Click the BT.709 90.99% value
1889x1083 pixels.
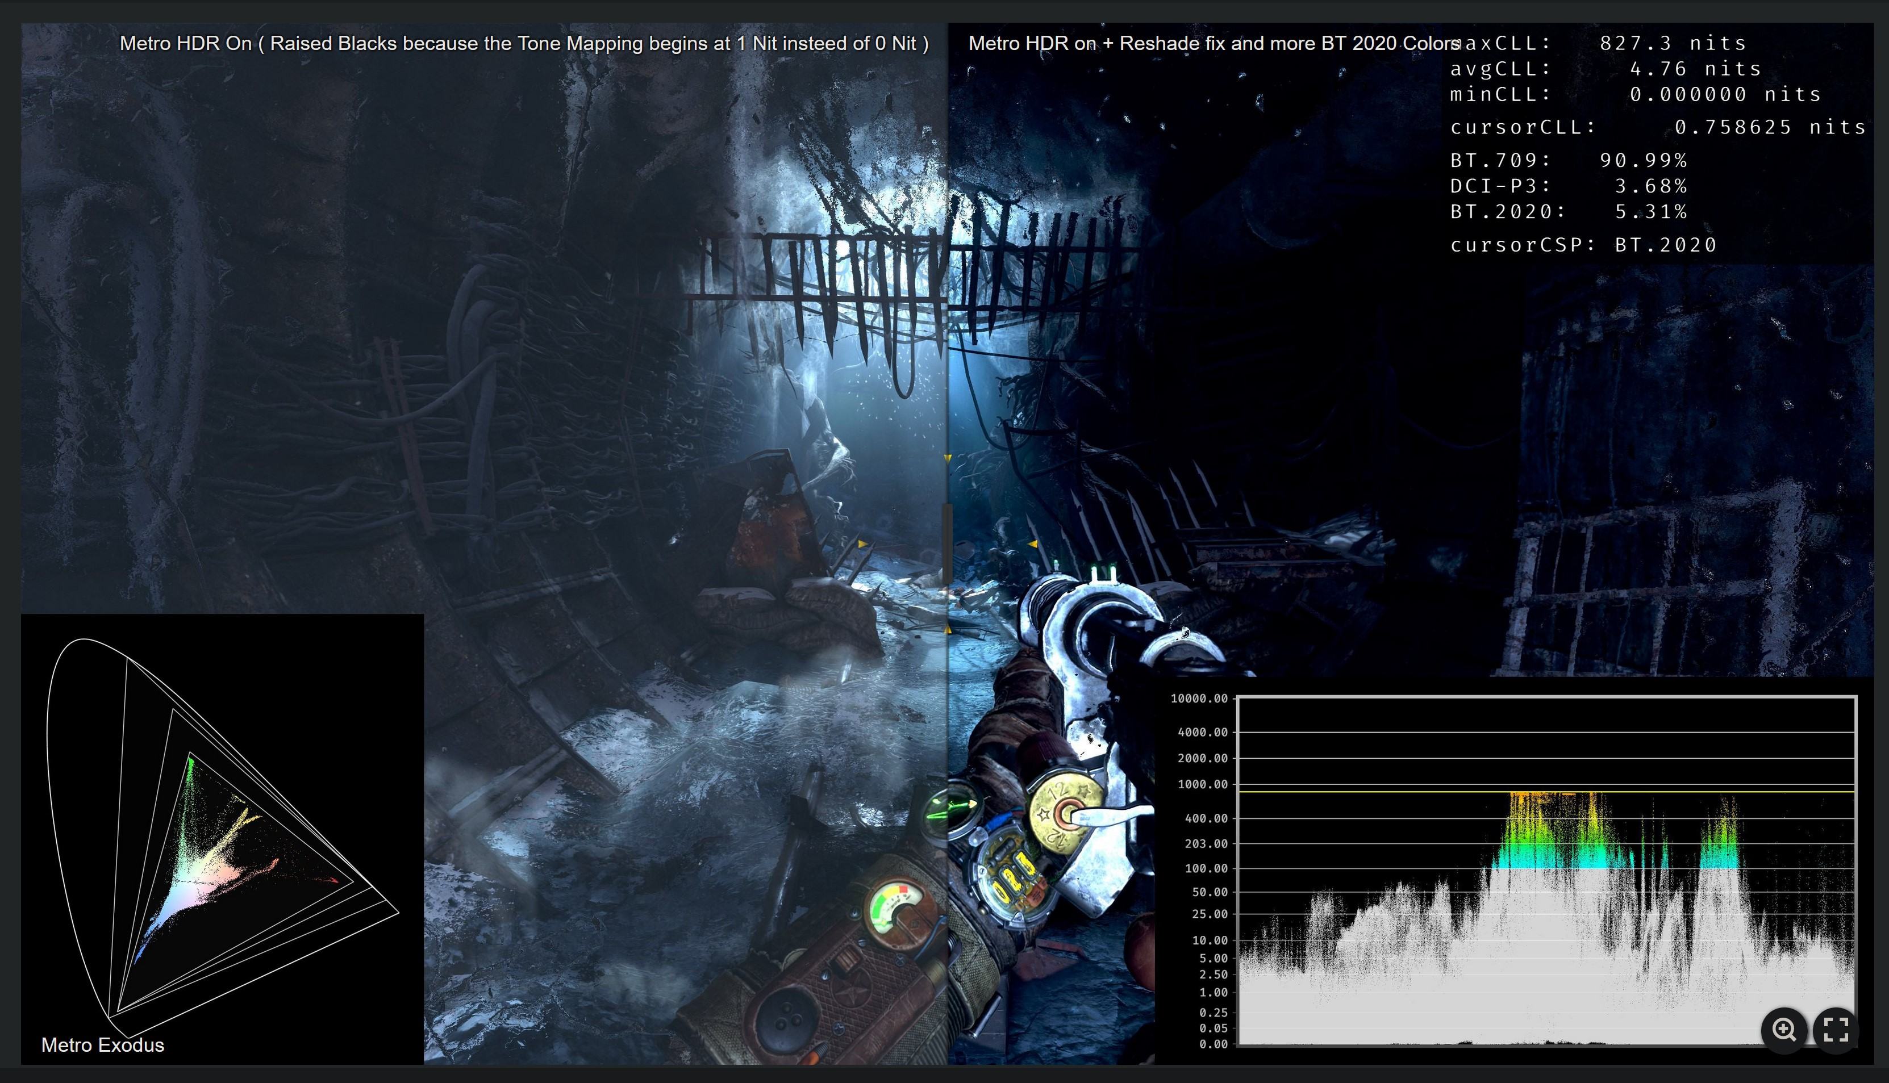pyautogui.click(x=1569, y=160)
